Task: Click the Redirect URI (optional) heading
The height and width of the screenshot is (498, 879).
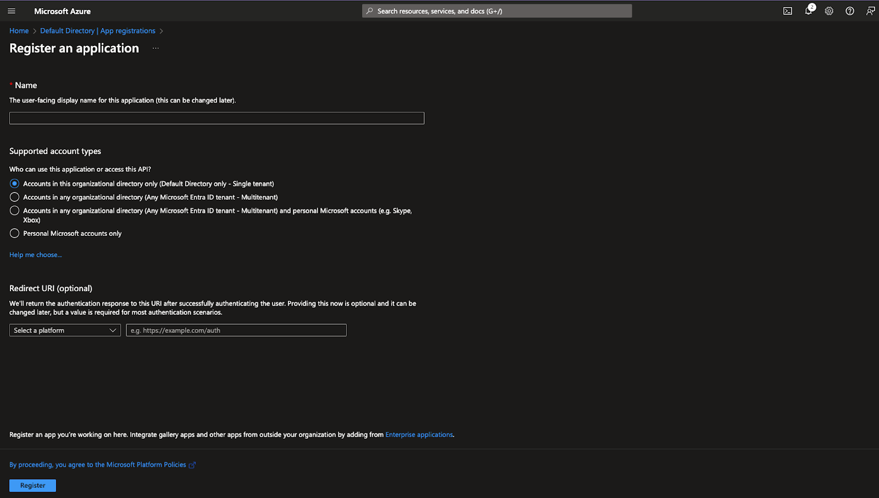Action: (51, 288)
